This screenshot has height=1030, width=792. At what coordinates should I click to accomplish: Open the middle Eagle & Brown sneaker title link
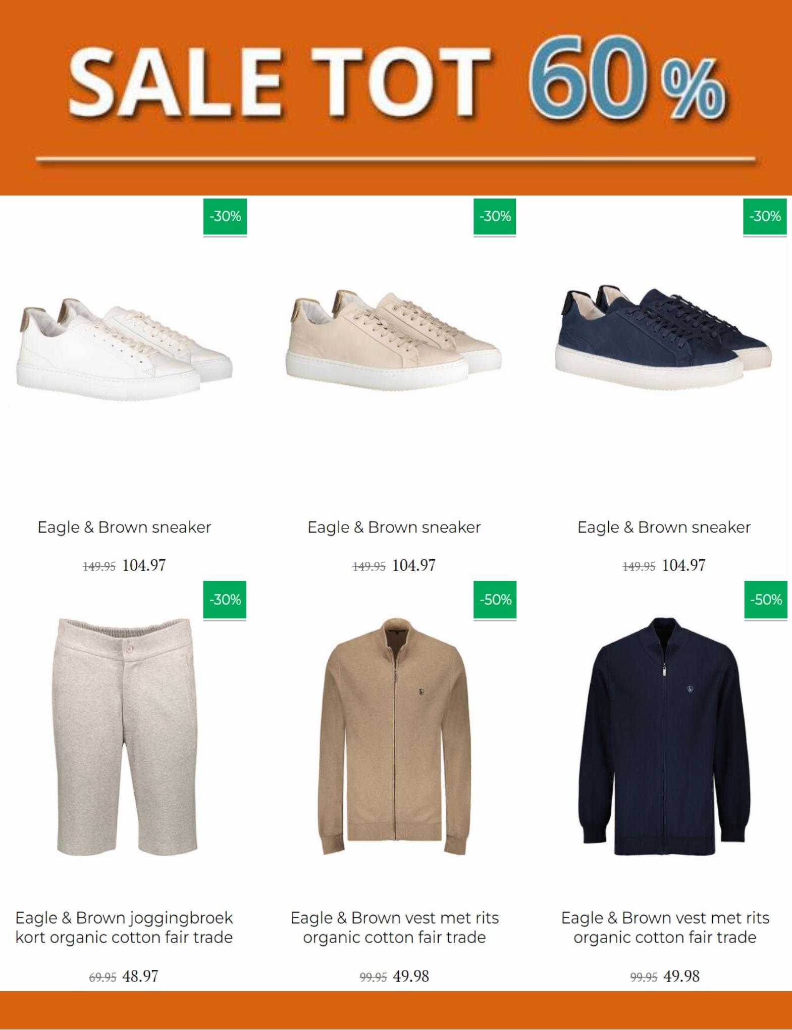[394, 527]
